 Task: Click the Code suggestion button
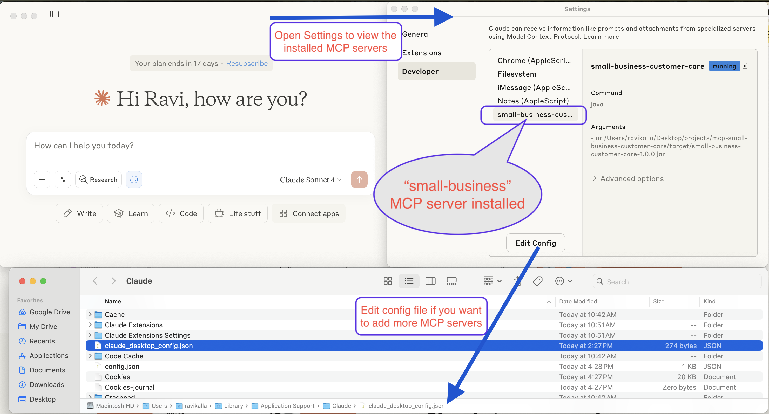pyautogui.click(x=181, y=213)
